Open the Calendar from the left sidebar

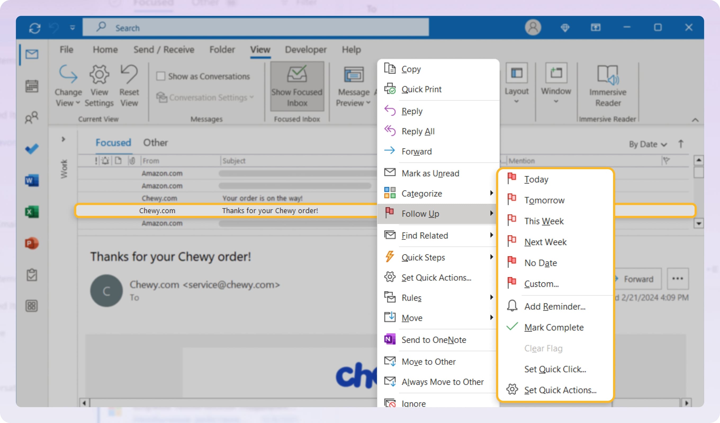tap(31, 86)
